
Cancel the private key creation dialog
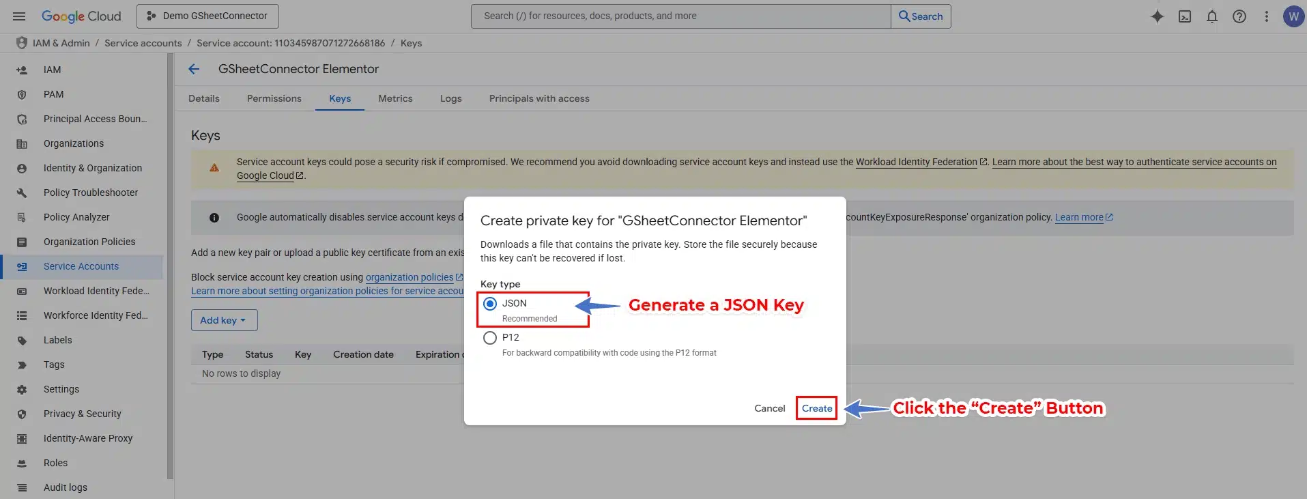[769, 408]
